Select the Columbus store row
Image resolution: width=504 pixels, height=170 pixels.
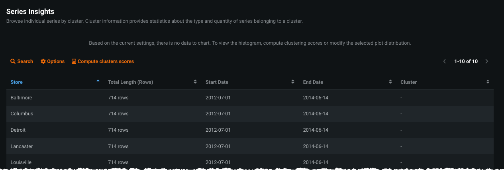click(22, 114)
